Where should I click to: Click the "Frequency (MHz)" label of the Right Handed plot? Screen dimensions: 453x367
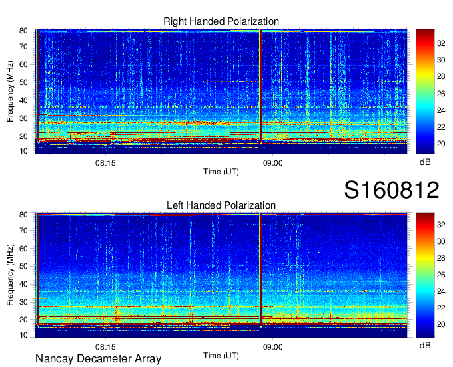[x=10, y=91]
